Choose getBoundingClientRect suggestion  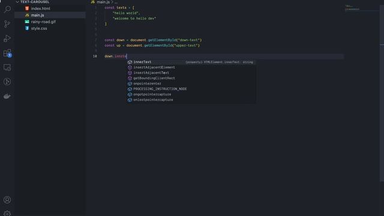click(x=191, y=79)
